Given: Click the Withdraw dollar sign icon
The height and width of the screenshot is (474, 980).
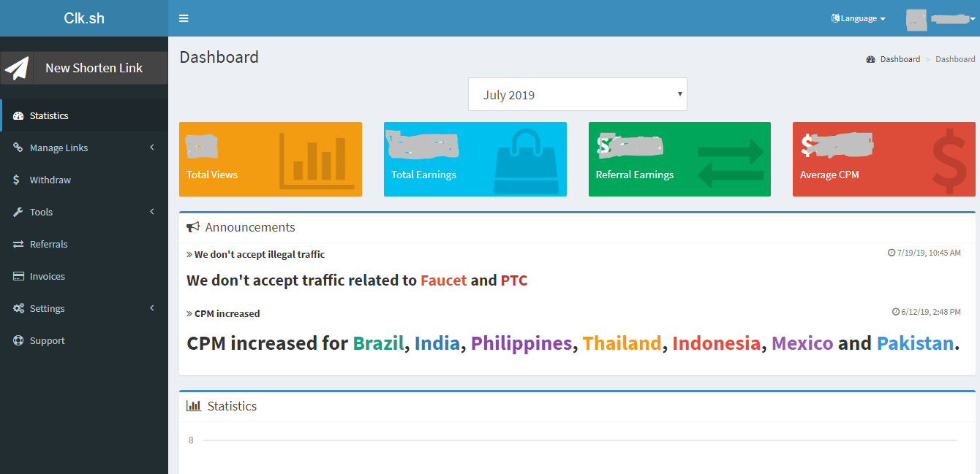Looking at the screenshot, I should pyautogui.click(x=17, y=180).
